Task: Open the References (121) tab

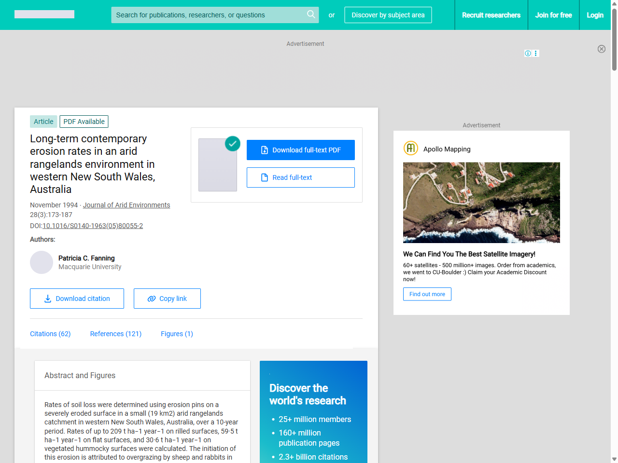Action: point(116,334)
